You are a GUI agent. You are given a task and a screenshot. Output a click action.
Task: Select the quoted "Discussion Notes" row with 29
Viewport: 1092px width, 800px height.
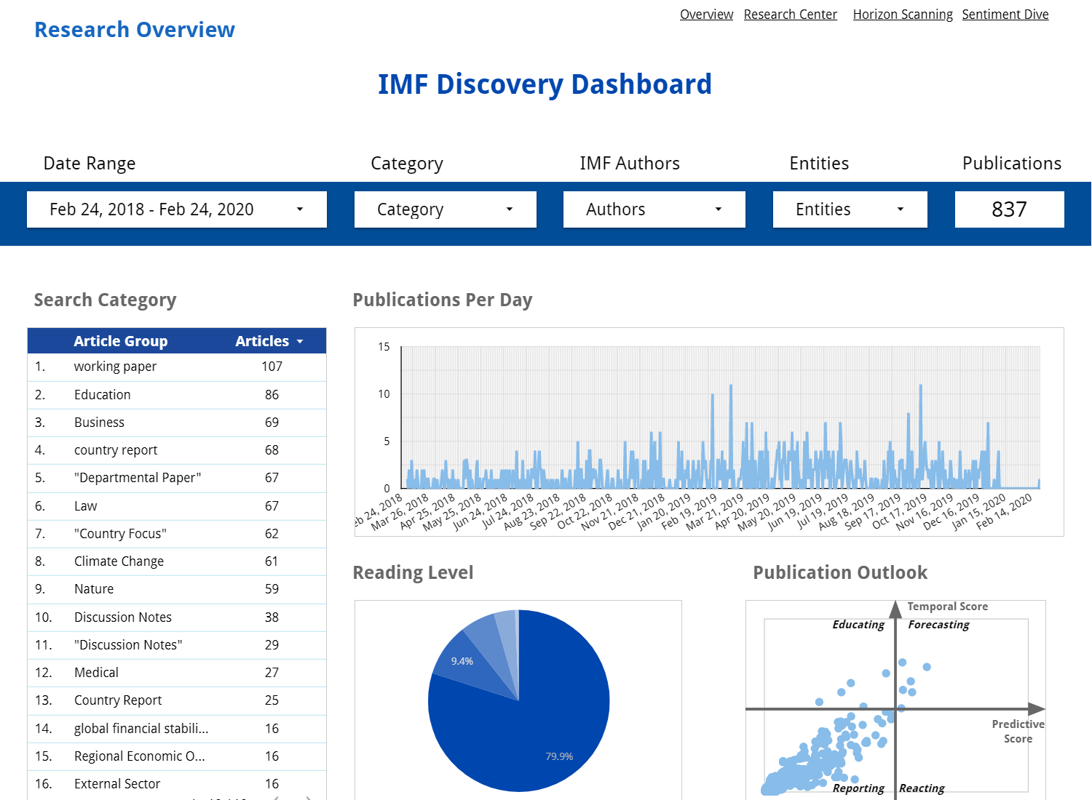point(177,645)
